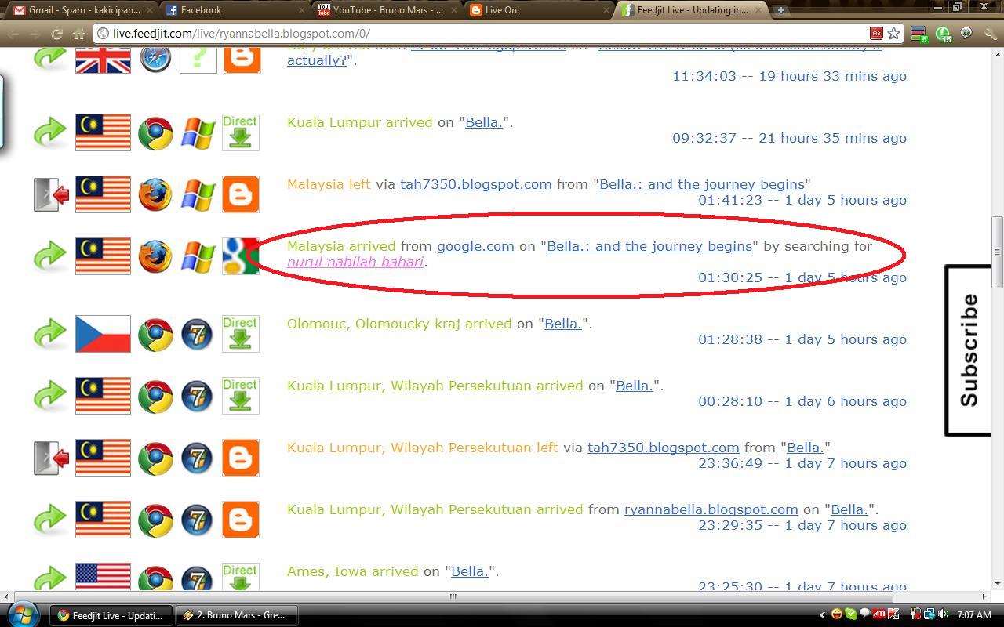Click the Windows 7 logo icon next to Olomouc entry
Image resolution: width=1004 pixels, height=627 pixels.
pyautogui.click(x=197, y=334)
